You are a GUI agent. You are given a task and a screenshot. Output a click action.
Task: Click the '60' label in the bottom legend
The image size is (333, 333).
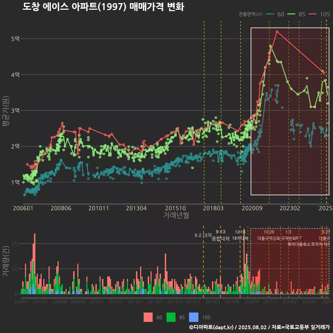[160, 317]
